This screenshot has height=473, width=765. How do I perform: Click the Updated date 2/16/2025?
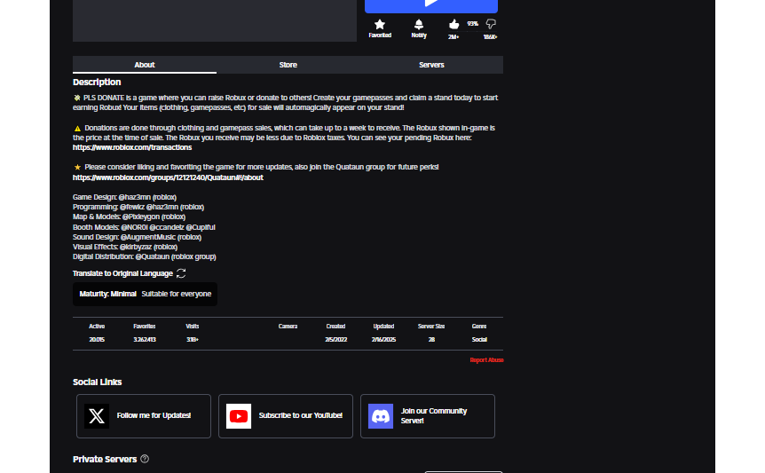point(383,339)
